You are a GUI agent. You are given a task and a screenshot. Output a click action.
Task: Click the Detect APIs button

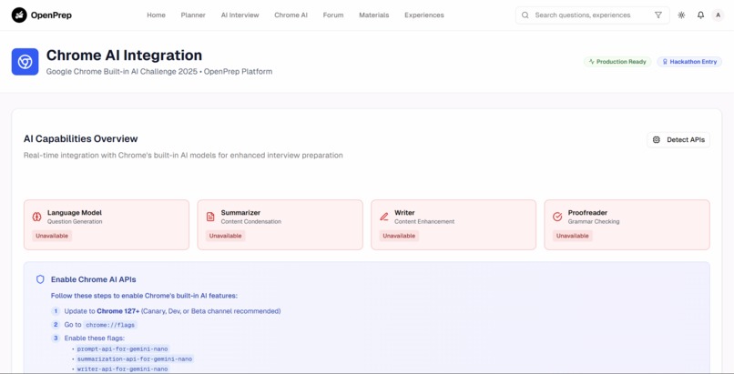(x=678, y=139)
